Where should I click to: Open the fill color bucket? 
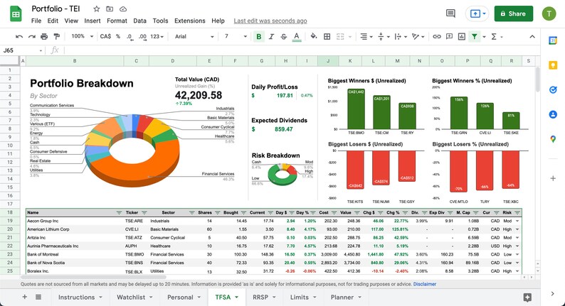click(314, 36)
